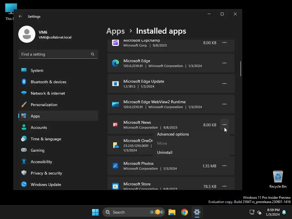Open System settings in the sidebar
Image resolution: width=292 pixels, height=219 pixels.
tap(58, 70)
